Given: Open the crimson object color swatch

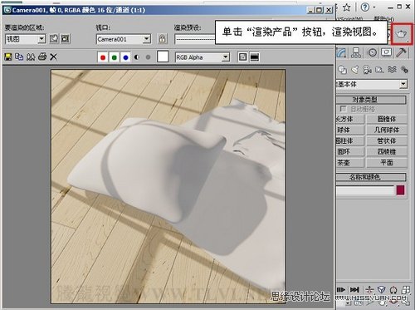Looking at the screenshot, I should pyautogui.click(x=400, y=190).
